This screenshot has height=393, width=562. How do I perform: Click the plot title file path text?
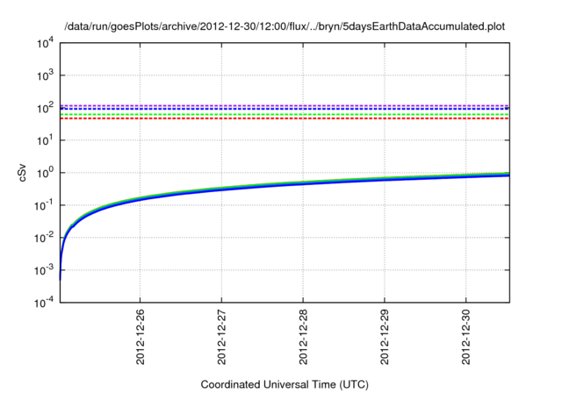click(x=285, y=26)
